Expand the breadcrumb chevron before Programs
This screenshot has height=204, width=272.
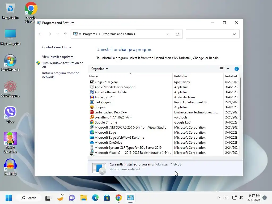click(x=80, y=34)
